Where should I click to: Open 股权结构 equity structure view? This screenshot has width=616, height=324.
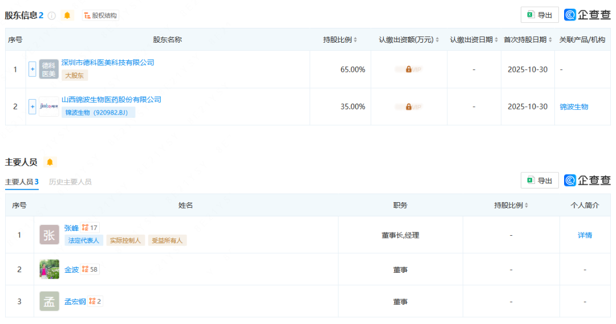tap(100, 15)
